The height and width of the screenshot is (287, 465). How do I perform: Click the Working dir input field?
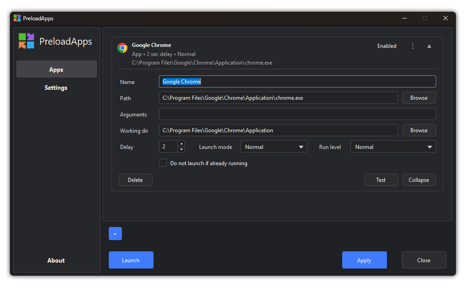click(x=278, y=130)
